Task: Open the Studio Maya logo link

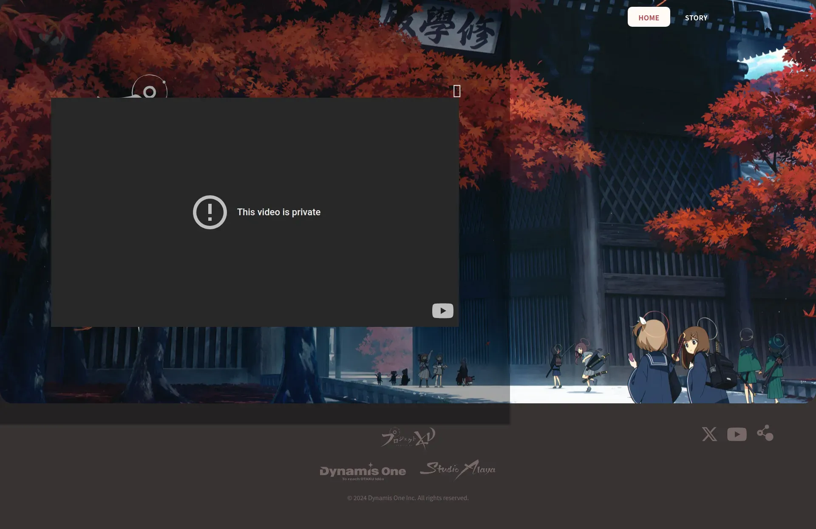Action: coord(458,470)
